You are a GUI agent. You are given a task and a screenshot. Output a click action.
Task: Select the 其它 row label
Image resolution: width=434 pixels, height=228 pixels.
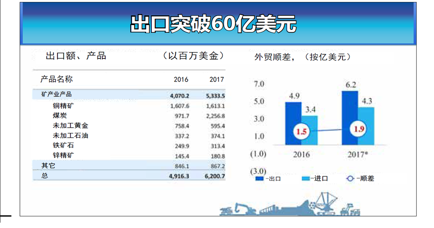click(48, 166)
